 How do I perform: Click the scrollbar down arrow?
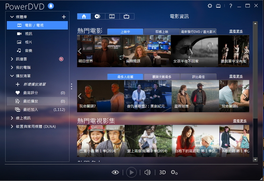point(255,159)
